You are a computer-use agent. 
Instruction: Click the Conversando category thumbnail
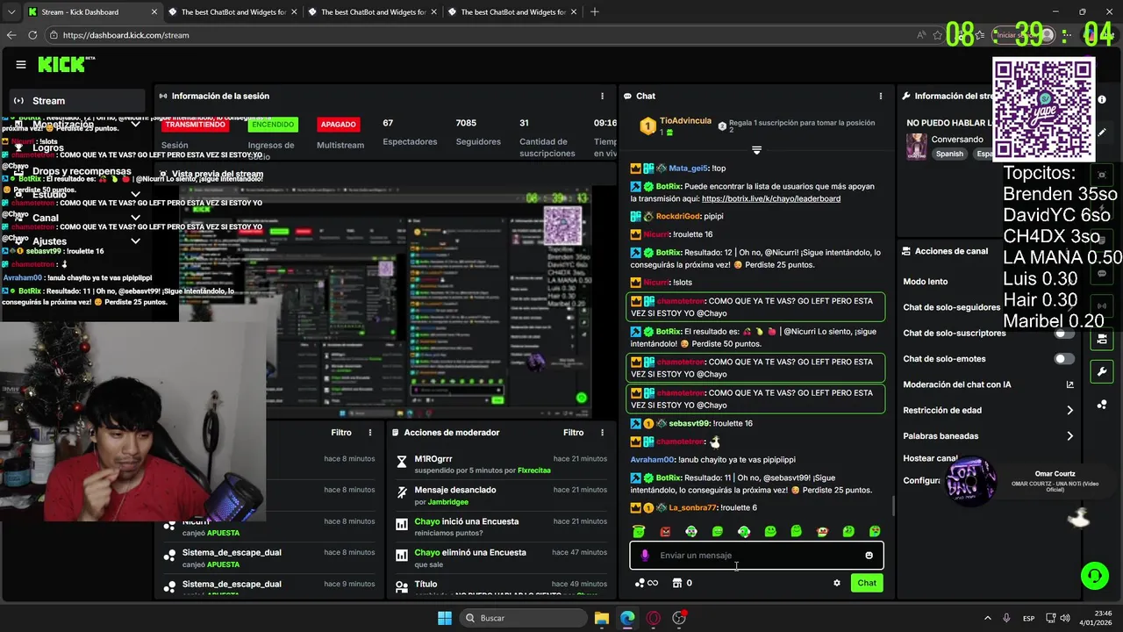tap(917, 146)
